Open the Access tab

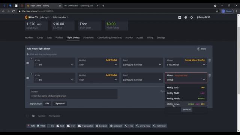140,37
